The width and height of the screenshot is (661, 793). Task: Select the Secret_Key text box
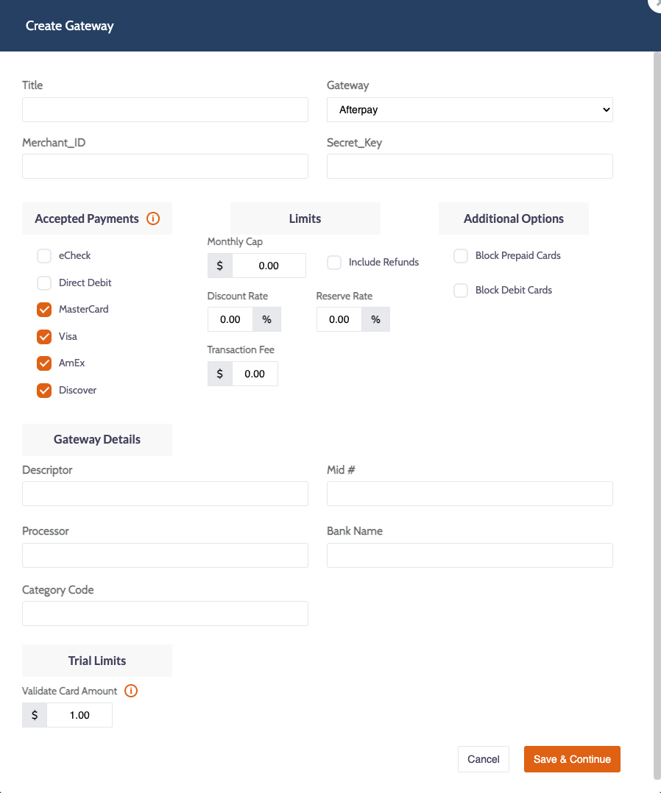470,166
